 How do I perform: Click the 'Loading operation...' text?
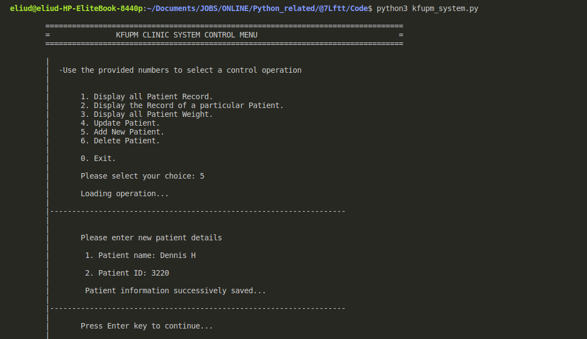pos(125,193)
